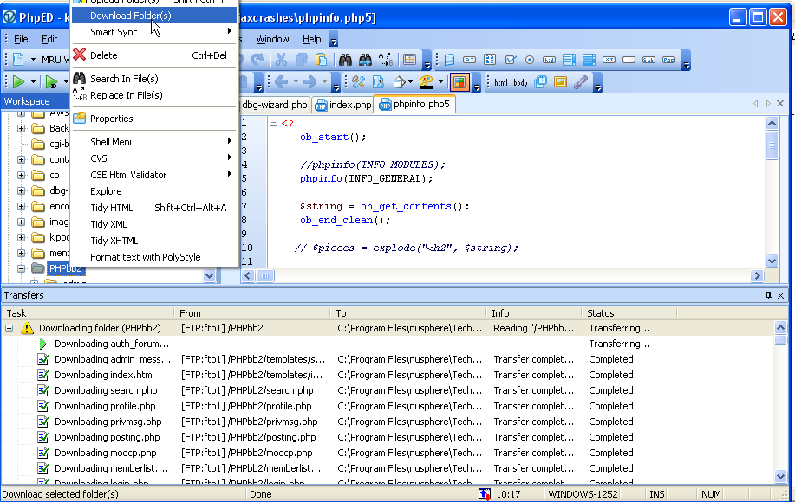The image size is (795, 502).
Task: Collapse code fold at line 1
Action: coord(274,122)
